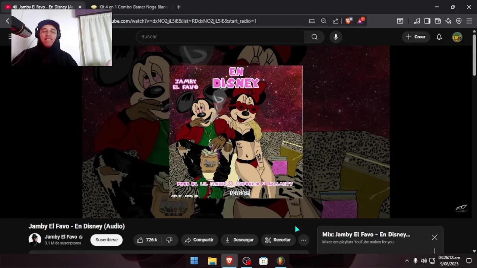477x268 pixels.
Task: Toggle the browser sidebar panel icon
Action: [x=427, y=21]
